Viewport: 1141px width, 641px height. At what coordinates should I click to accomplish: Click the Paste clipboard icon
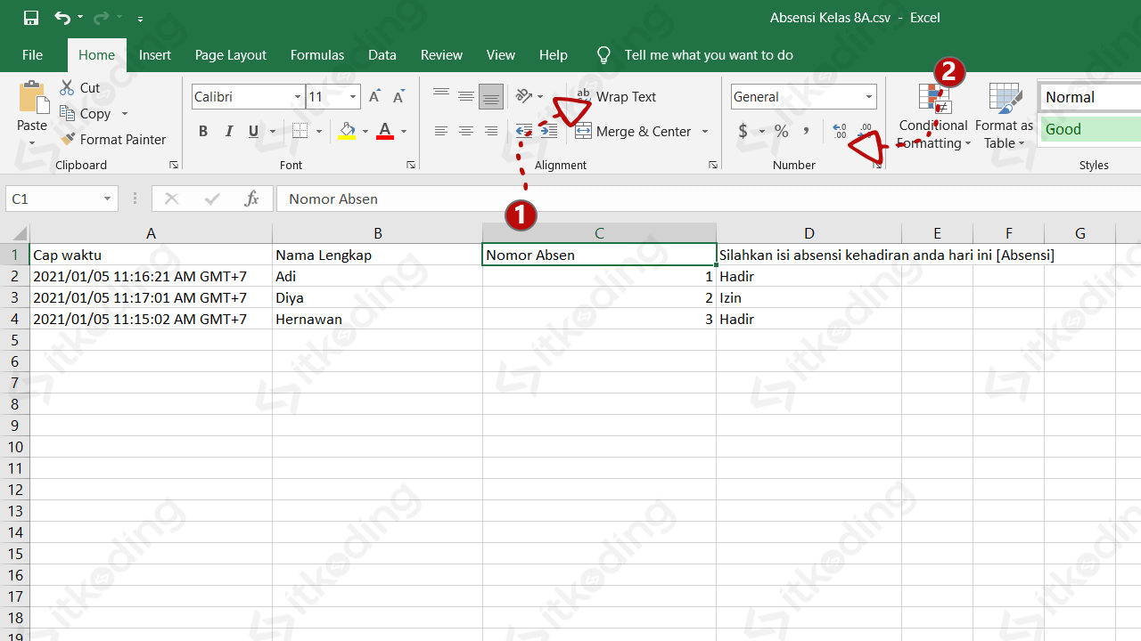pos(33,98)
